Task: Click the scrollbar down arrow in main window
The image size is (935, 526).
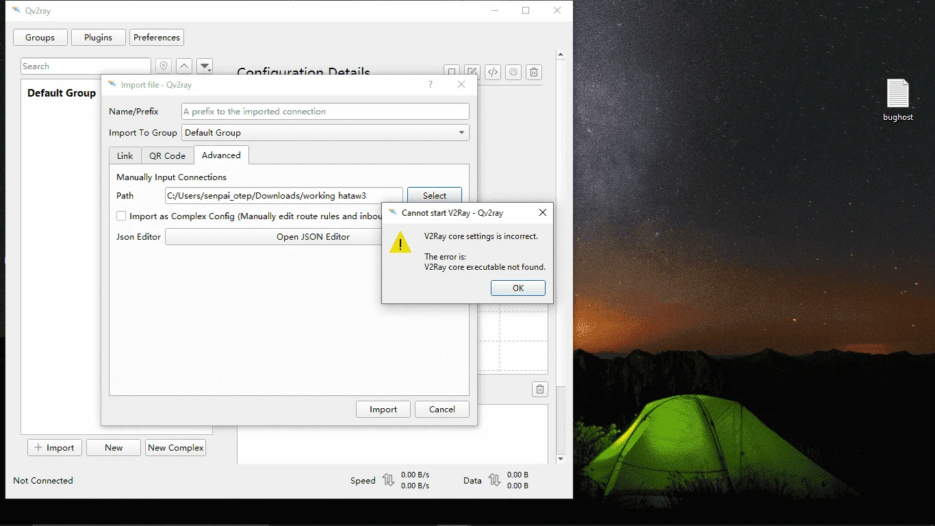Action: (561, 458)
